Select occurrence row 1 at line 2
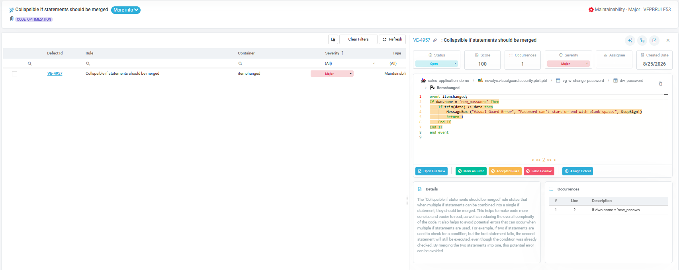The width and height of the screenshot is (679, 270). 608,210
